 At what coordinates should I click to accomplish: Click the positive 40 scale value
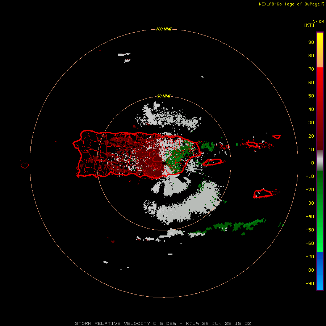[x=311, y=109]
